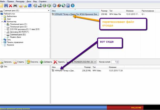Click the second green refresh disc icon
This screenshot has width=160, height=110.
click(x=49, y=6)
